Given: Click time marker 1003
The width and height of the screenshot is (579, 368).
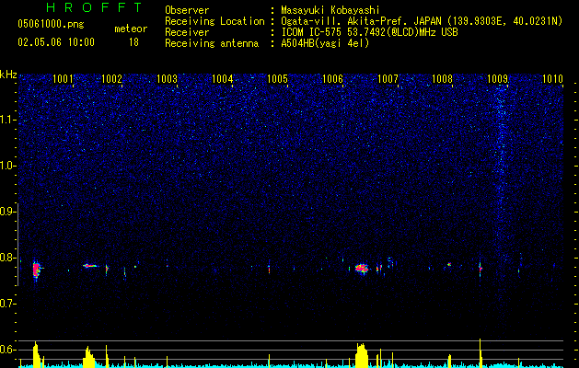Looking at the screenshot, I should click(167, 78).
